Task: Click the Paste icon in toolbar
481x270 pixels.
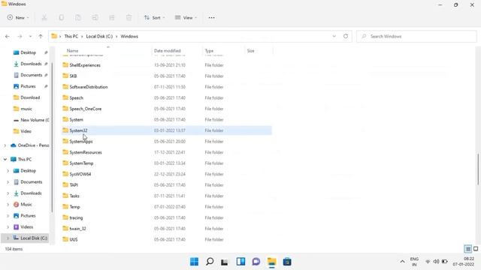Action: coord(78,18)
